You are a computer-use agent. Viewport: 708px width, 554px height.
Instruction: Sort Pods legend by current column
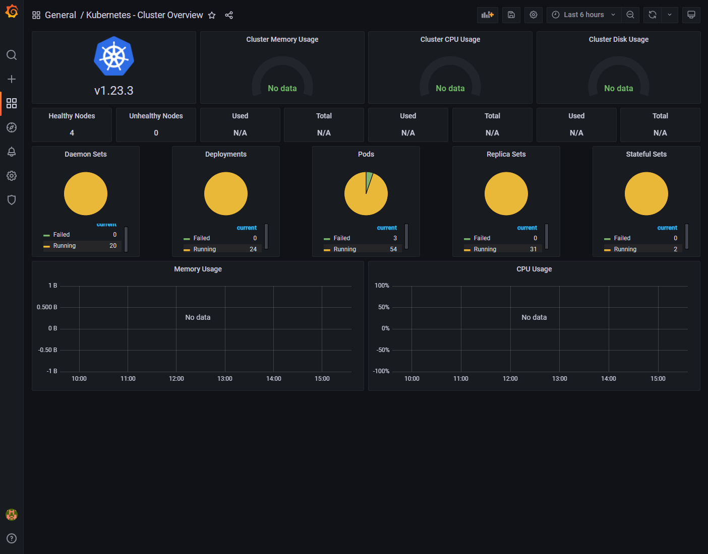tap(387, 228)
